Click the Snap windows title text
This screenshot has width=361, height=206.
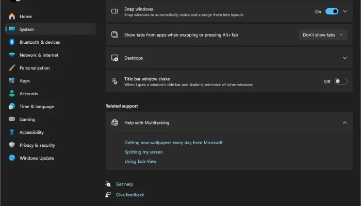(139, 9)
